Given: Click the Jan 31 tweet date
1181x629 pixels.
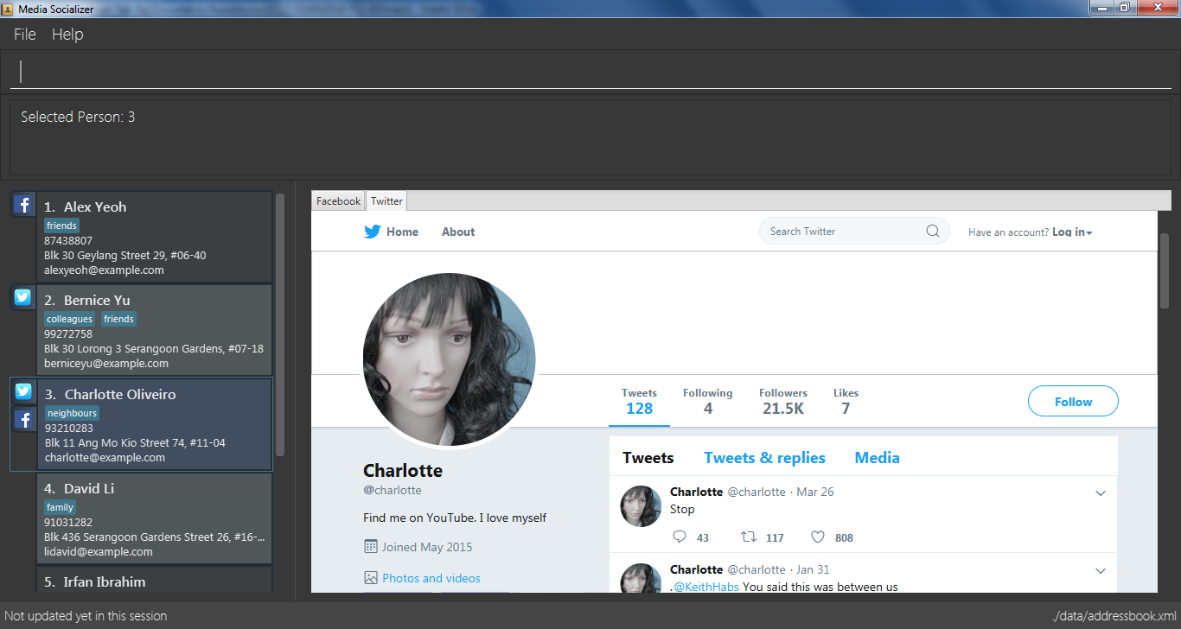Looking at the screenshot, I should (813, 569).
